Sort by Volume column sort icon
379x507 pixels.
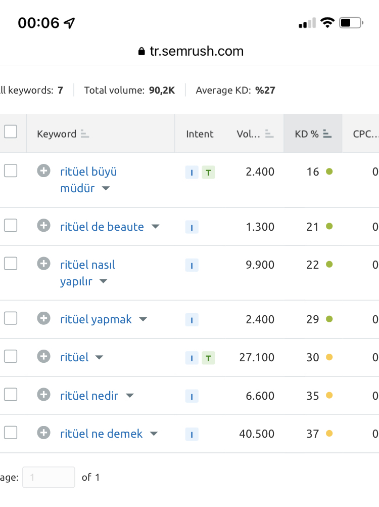269,134
